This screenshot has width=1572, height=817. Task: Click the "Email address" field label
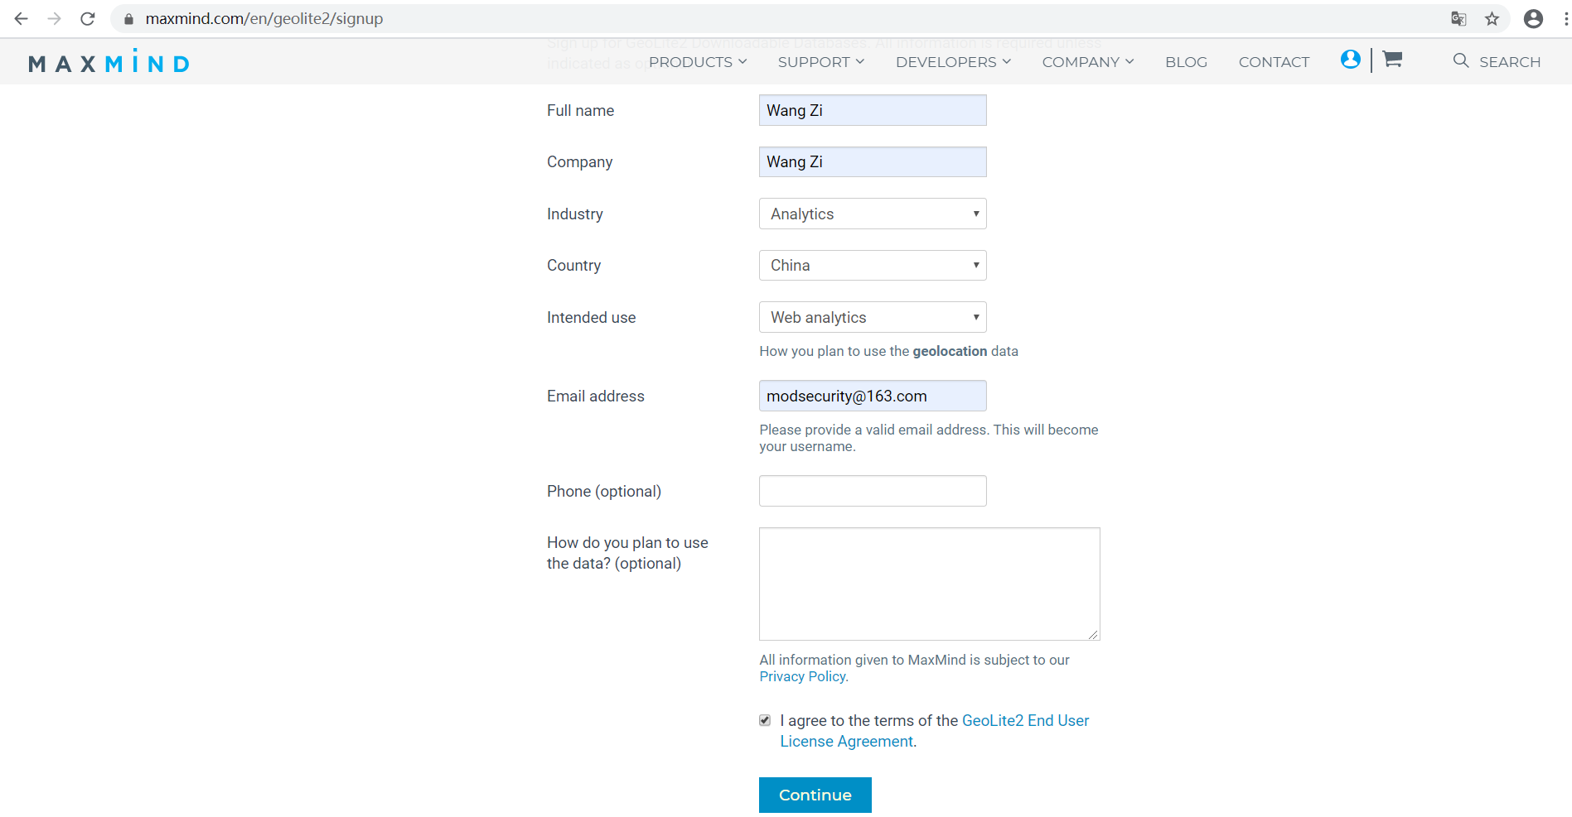click(x=596, y=396)
